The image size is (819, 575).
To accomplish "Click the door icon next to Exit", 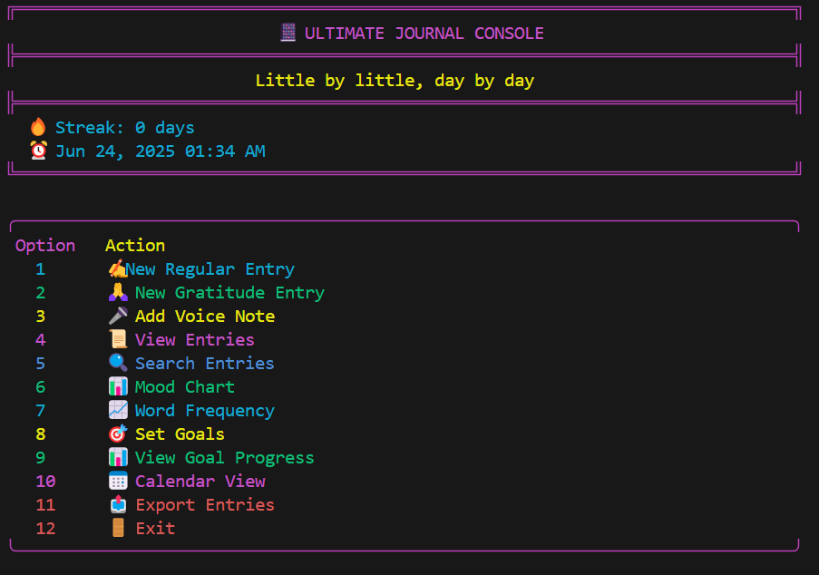I will point(118,528).
